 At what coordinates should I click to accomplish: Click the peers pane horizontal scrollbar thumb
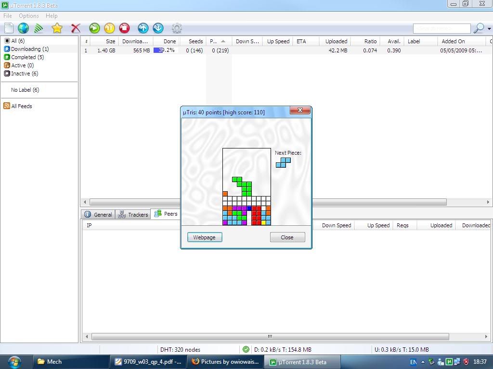pos(270,336)
